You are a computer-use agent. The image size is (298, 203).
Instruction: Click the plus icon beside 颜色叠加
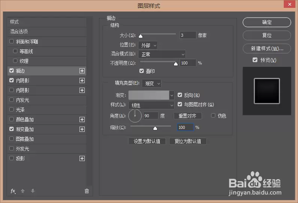[82, 119]
